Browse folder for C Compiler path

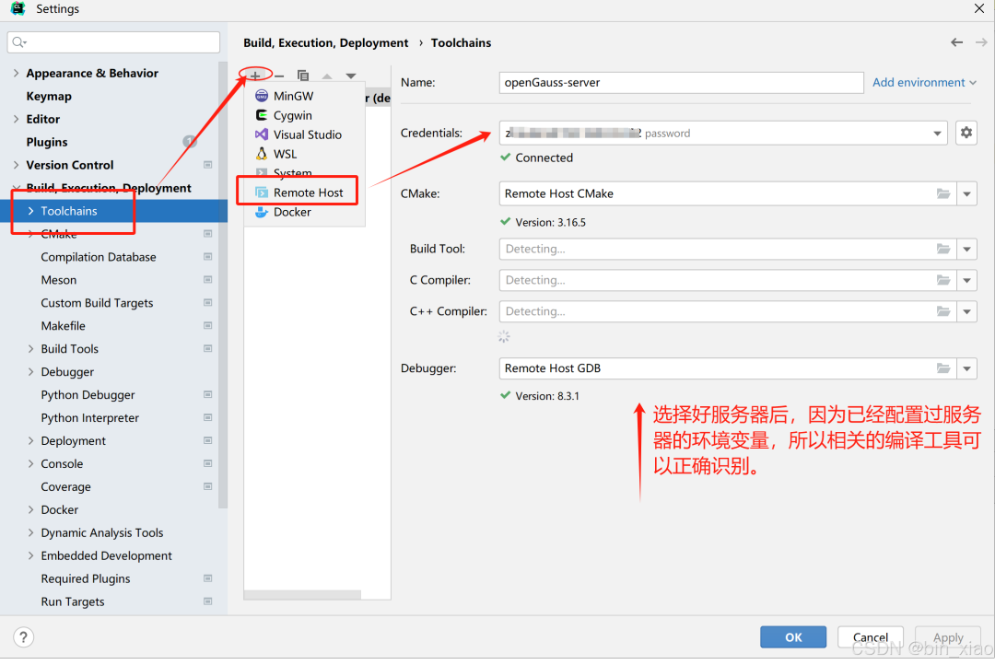943,280
